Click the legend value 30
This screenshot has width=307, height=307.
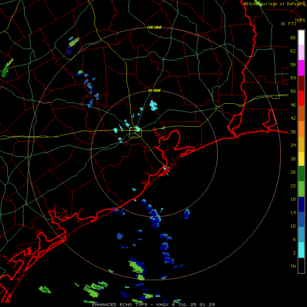point(293,159)
